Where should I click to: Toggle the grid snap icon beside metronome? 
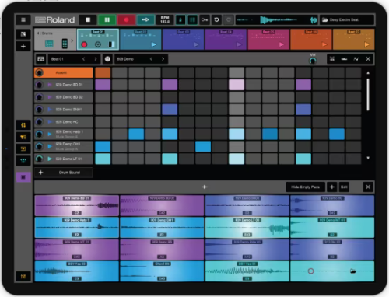(192, 19)
